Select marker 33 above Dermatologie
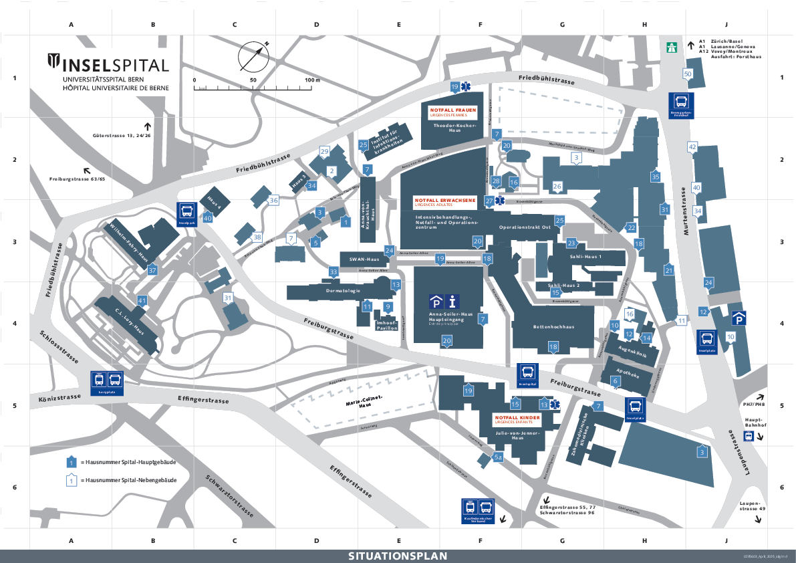 (334, 271)
